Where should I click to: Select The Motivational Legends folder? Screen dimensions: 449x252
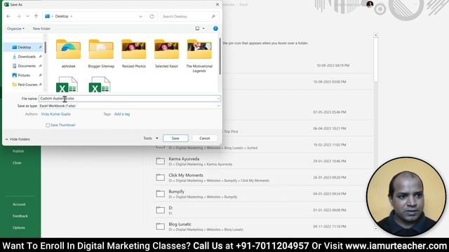pos(199,56)
